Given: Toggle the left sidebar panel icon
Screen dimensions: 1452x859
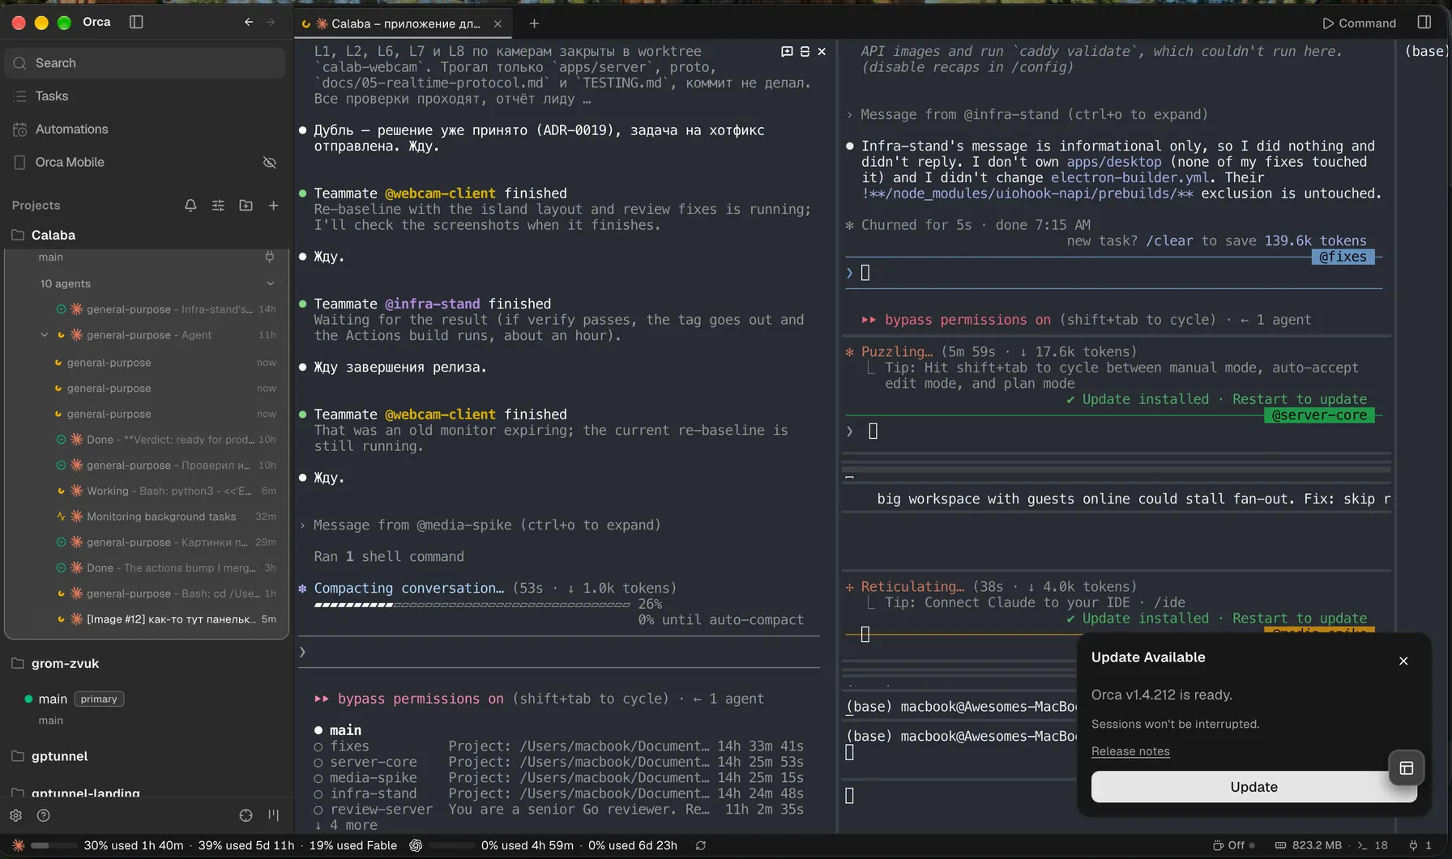Looking at the screenshot, I should pyautogui.click(x=136, y=22).
